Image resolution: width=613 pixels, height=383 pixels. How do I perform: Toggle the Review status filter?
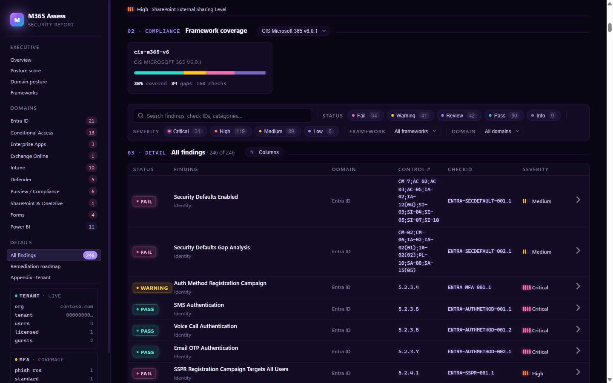click(x=459, y=115)
